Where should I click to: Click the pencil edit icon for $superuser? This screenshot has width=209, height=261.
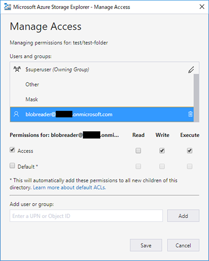191,70
